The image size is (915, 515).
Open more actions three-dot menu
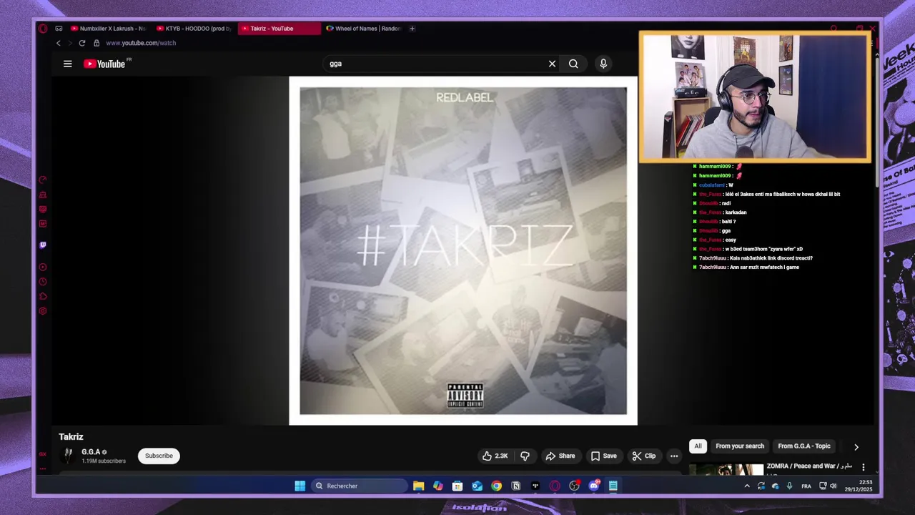pos(674,456)
